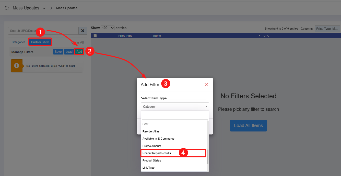The image size is (341, 176).
Task: Toggle the select-all checkbox in the table header
Action: click(95, 36)
